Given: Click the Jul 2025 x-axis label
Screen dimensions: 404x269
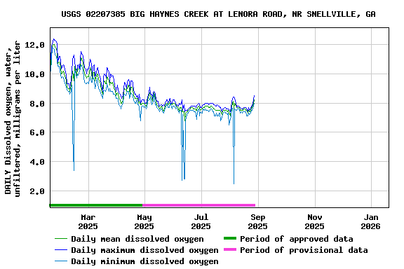Looking at the screenshot, I should click(x=201, y=221).
